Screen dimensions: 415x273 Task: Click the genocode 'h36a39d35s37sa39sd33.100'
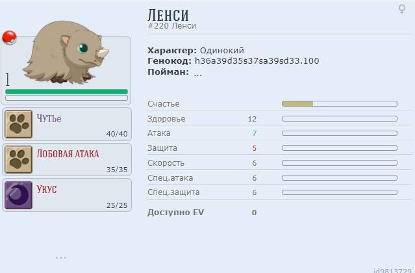tap(257, 61)
